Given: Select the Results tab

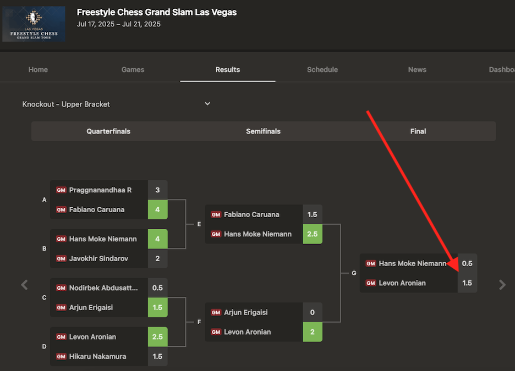Looking at the screenshot, I should pos(228,70).
